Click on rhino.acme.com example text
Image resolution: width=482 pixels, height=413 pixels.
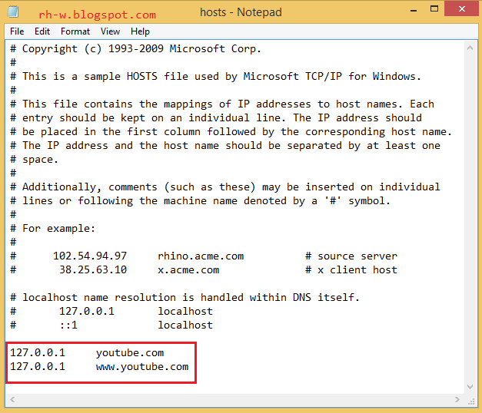[x=201, y=256]
